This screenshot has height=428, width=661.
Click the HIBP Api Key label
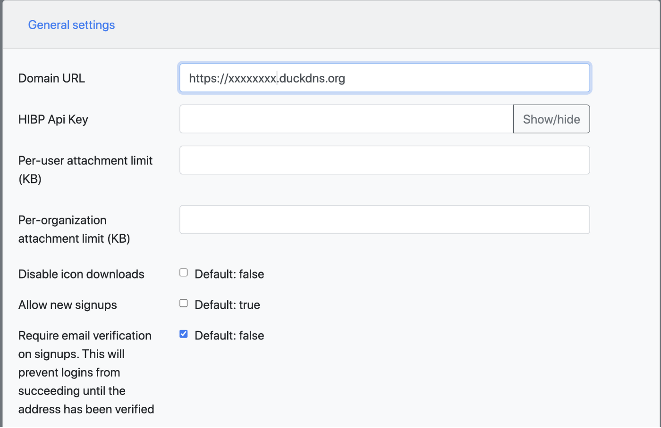point(53,120)
